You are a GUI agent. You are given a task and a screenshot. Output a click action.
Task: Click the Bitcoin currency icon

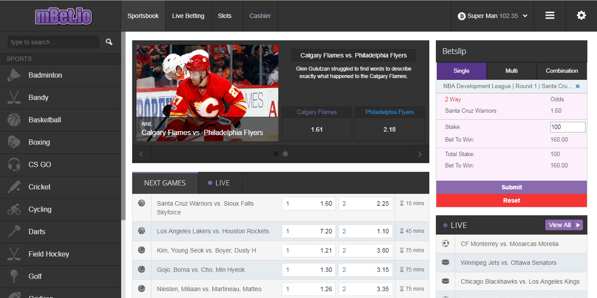tap(462, 16)
